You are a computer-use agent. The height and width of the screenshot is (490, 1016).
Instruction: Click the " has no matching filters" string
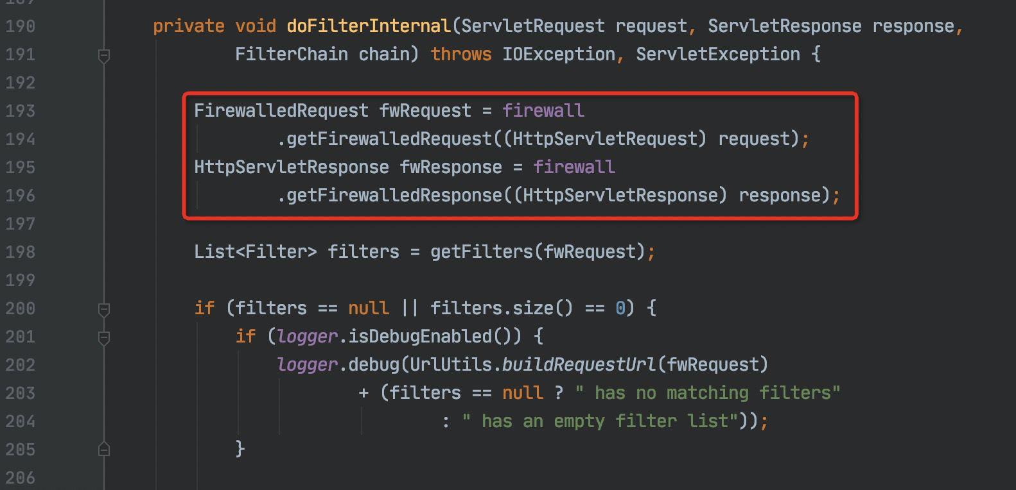(x=708, y=393)
